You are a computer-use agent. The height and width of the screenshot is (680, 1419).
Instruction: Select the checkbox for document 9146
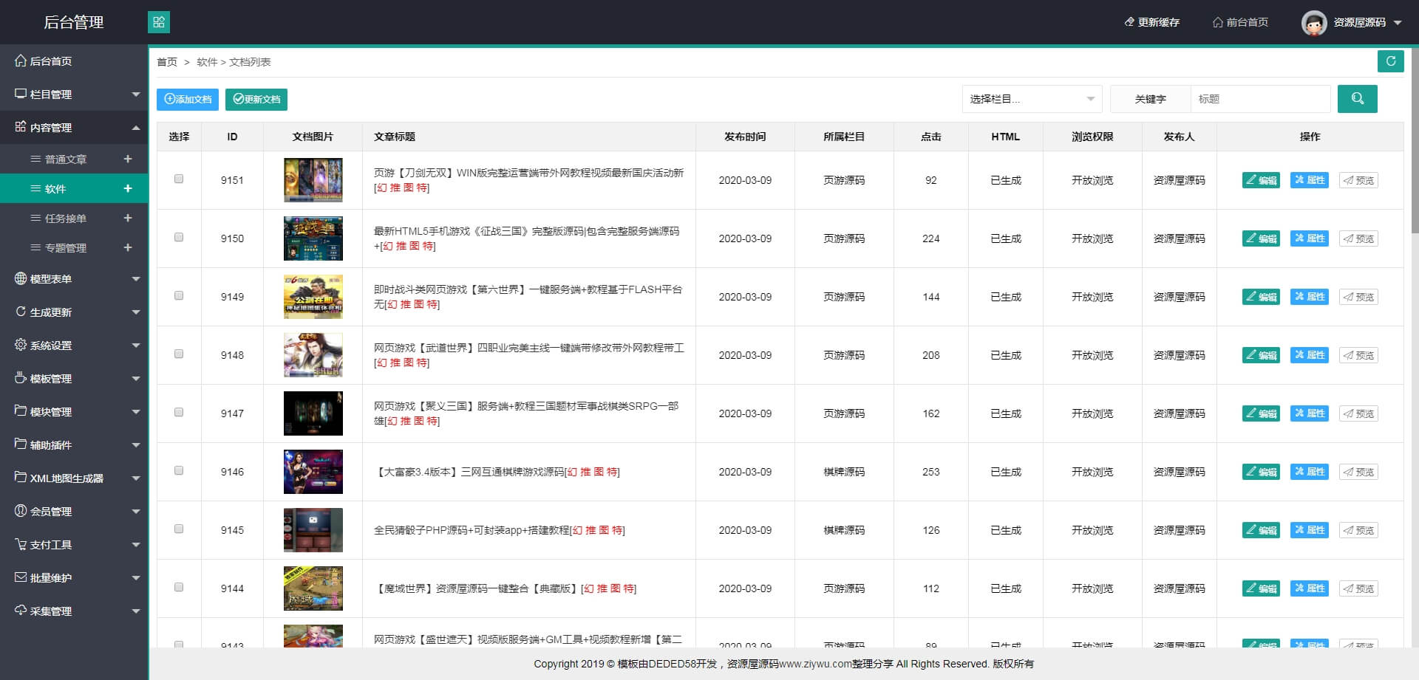point(179,470)
